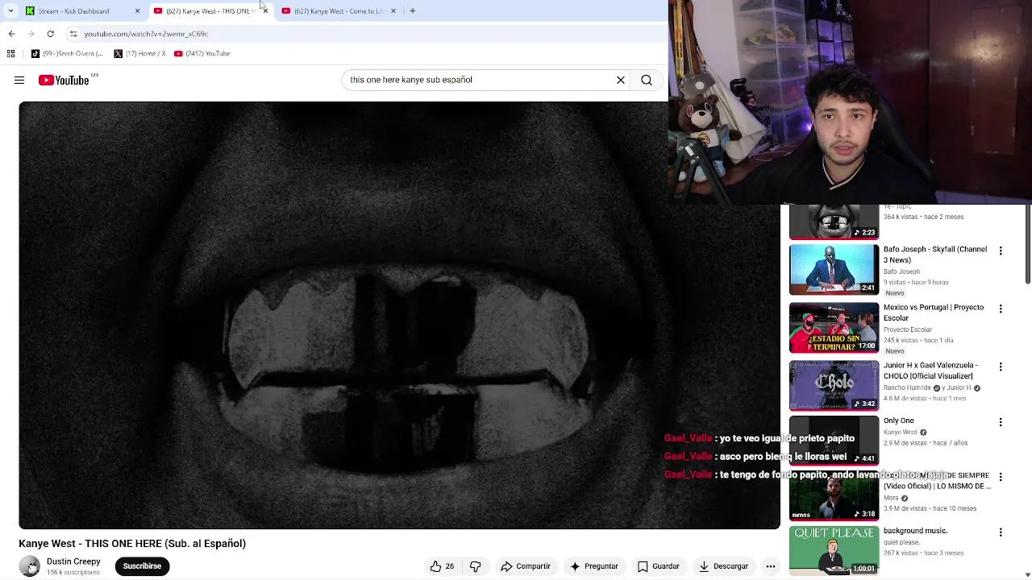Click the video title THIS ONE HERE text
The height and width of the screenshot is (580, 1032).
click(x=132, y=544)
